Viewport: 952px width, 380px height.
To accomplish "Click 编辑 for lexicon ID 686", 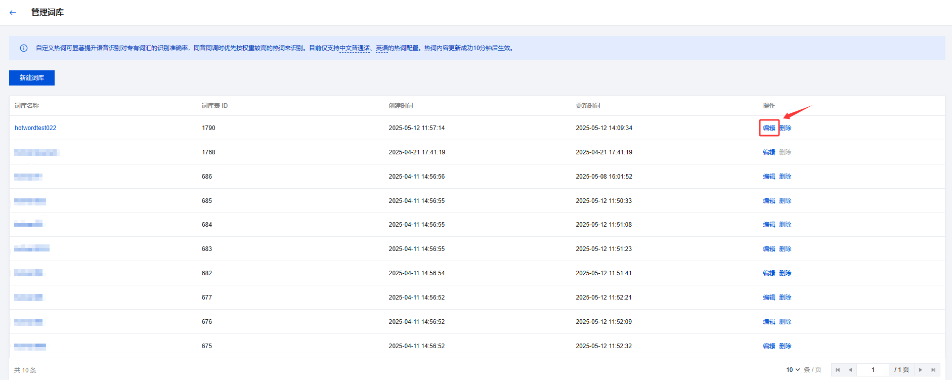I will tap(769, 177).
